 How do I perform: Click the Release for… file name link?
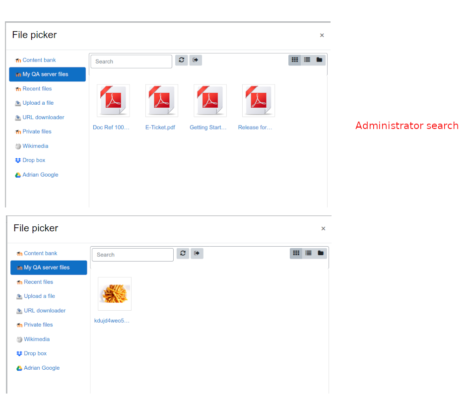click(x=255, y=128)
